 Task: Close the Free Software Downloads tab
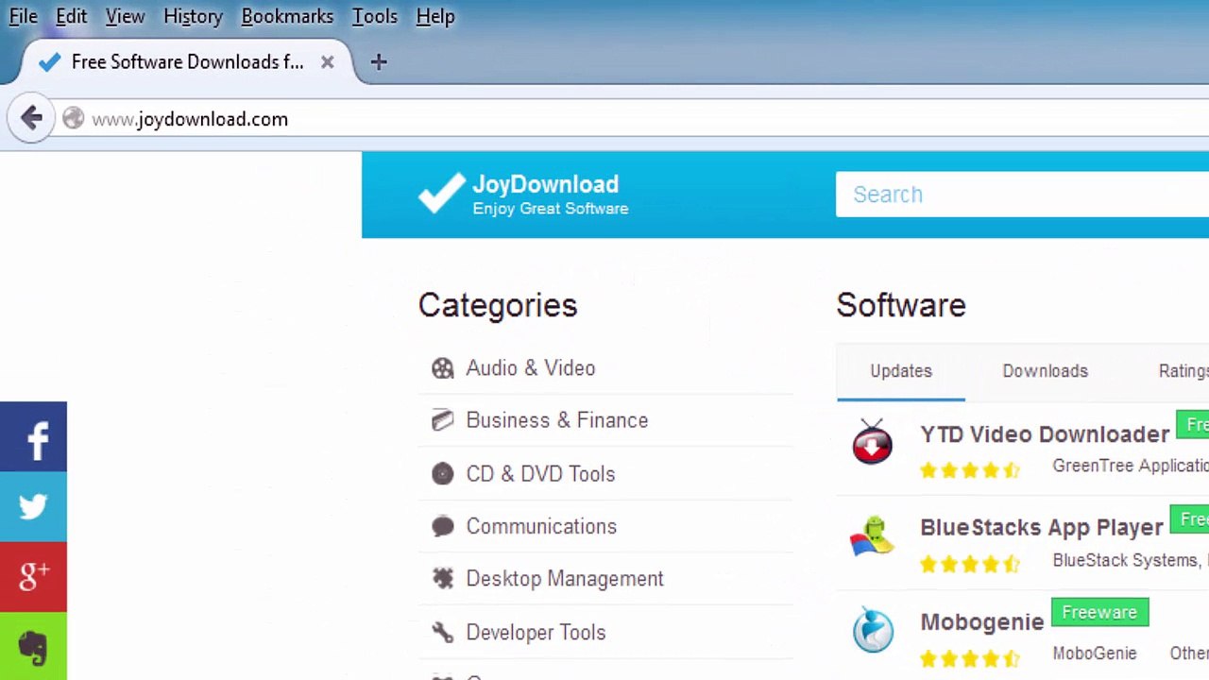point(327,62)
